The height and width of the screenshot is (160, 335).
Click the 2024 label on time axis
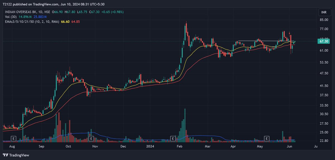[x=151, y=146]
